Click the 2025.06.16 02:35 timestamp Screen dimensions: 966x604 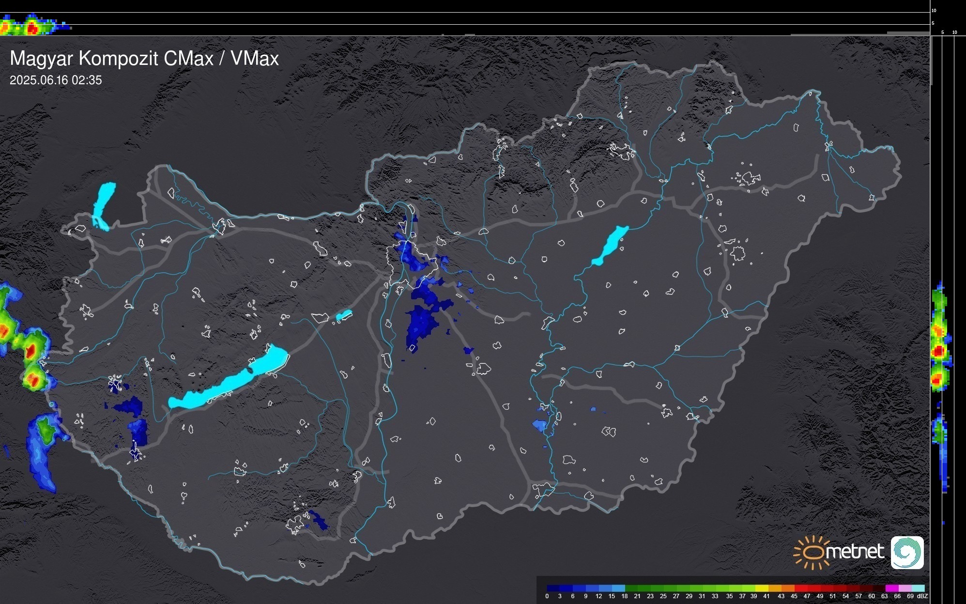[x=56, y=80]
